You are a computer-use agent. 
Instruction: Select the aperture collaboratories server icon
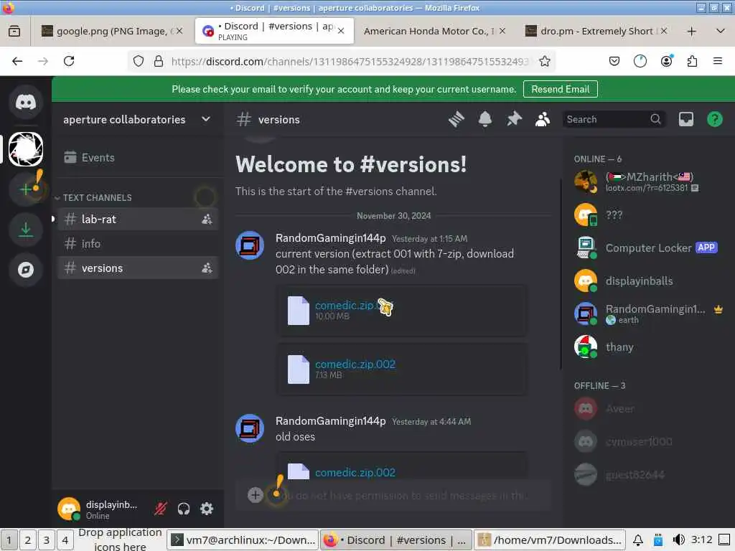tap(26, 149)
